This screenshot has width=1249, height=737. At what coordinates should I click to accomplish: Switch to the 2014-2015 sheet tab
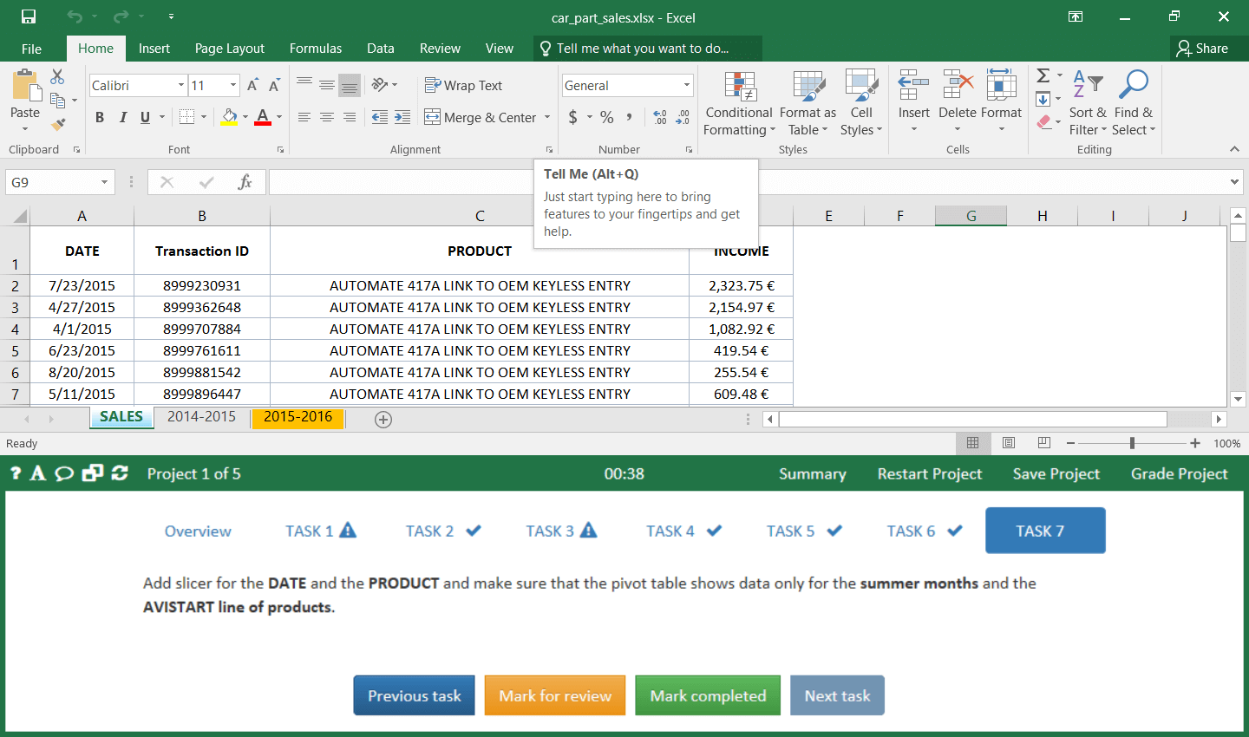click(201, 417)
